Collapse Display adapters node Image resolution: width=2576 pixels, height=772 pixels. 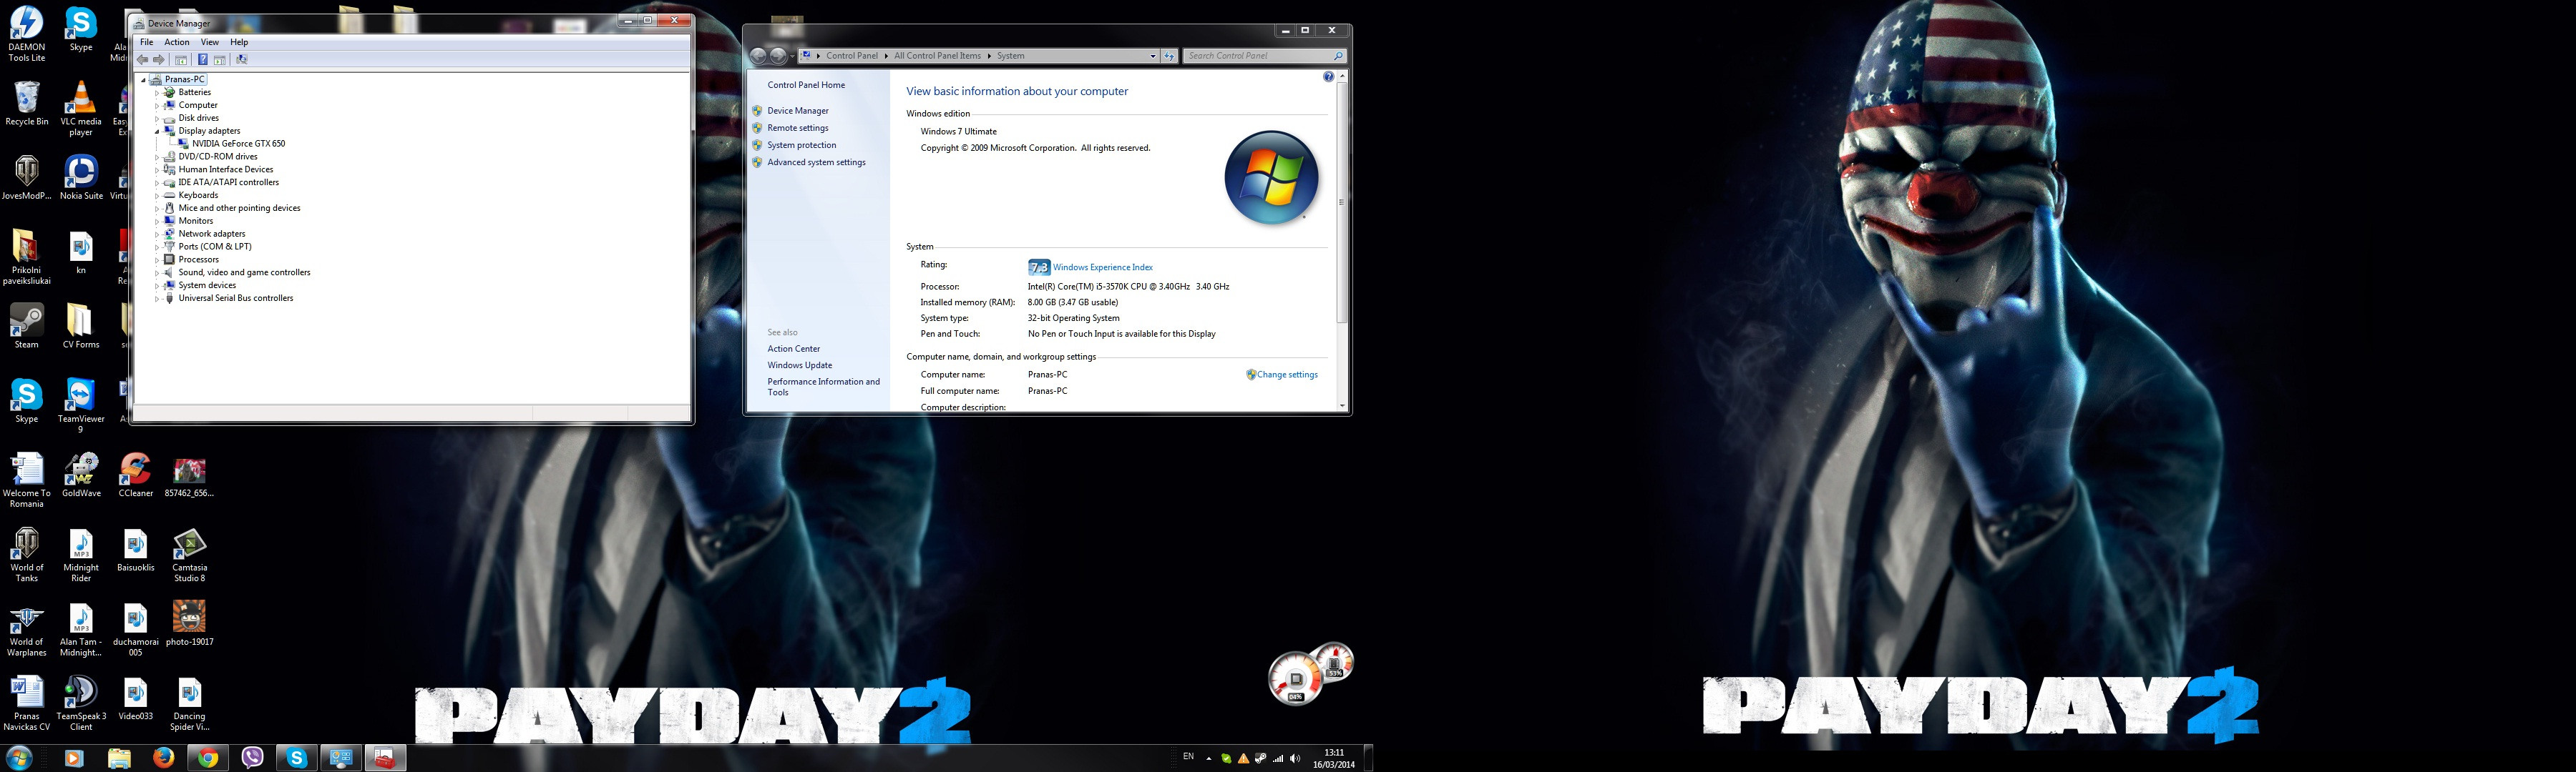[157, 131]
